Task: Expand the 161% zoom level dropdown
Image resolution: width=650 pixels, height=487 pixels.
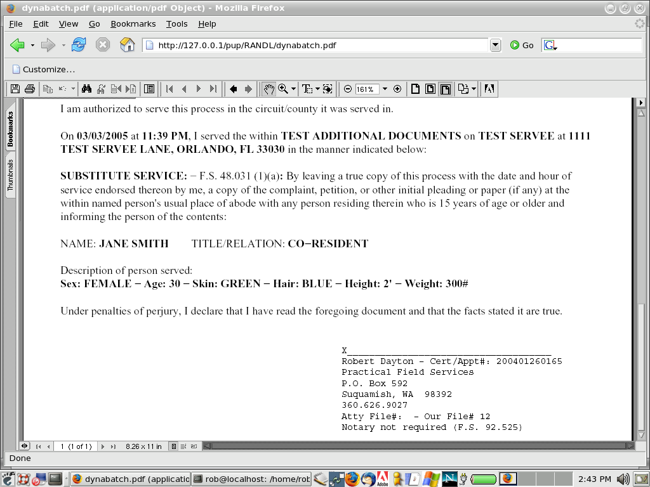Action: tap(385, 89)
